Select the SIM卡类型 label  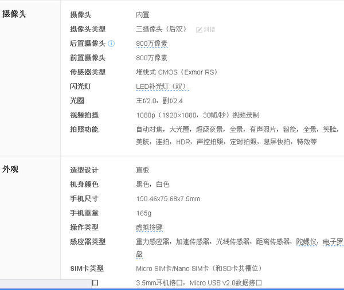[x=87, y=268]
